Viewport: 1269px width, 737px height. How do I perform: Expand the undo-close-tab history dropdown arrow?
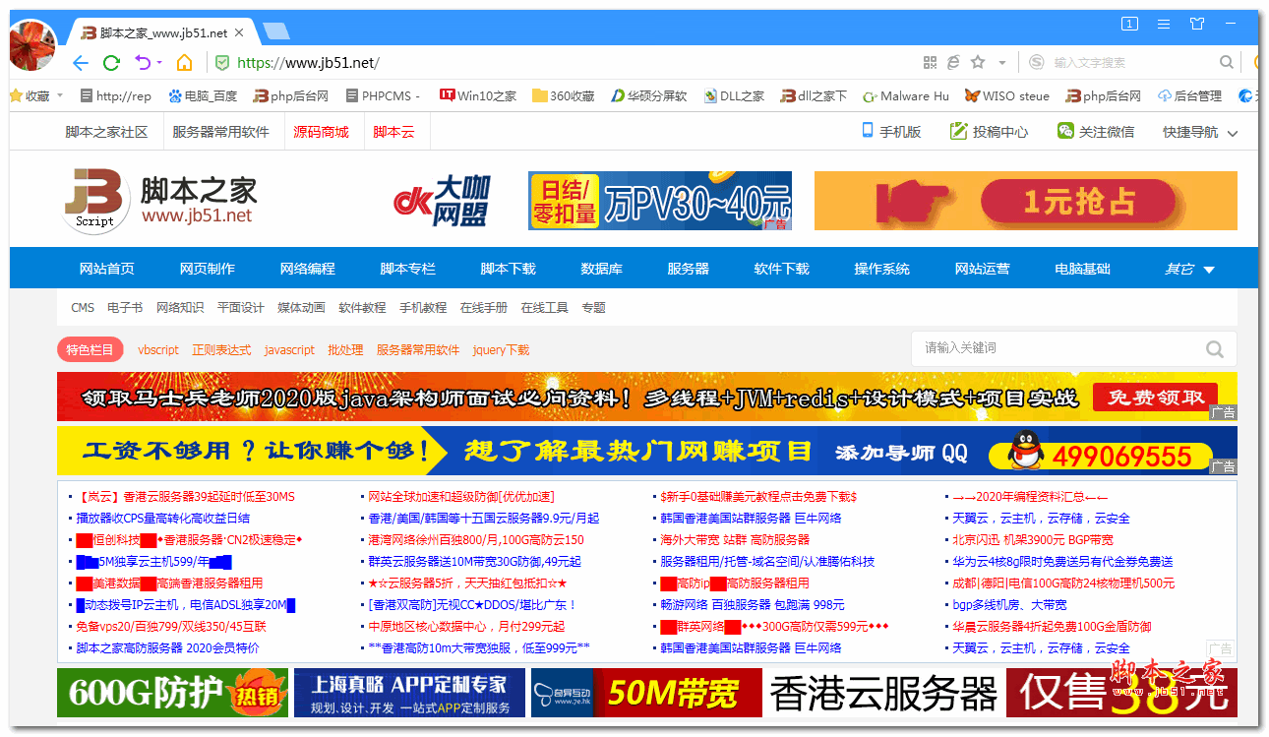coord(159,63)
